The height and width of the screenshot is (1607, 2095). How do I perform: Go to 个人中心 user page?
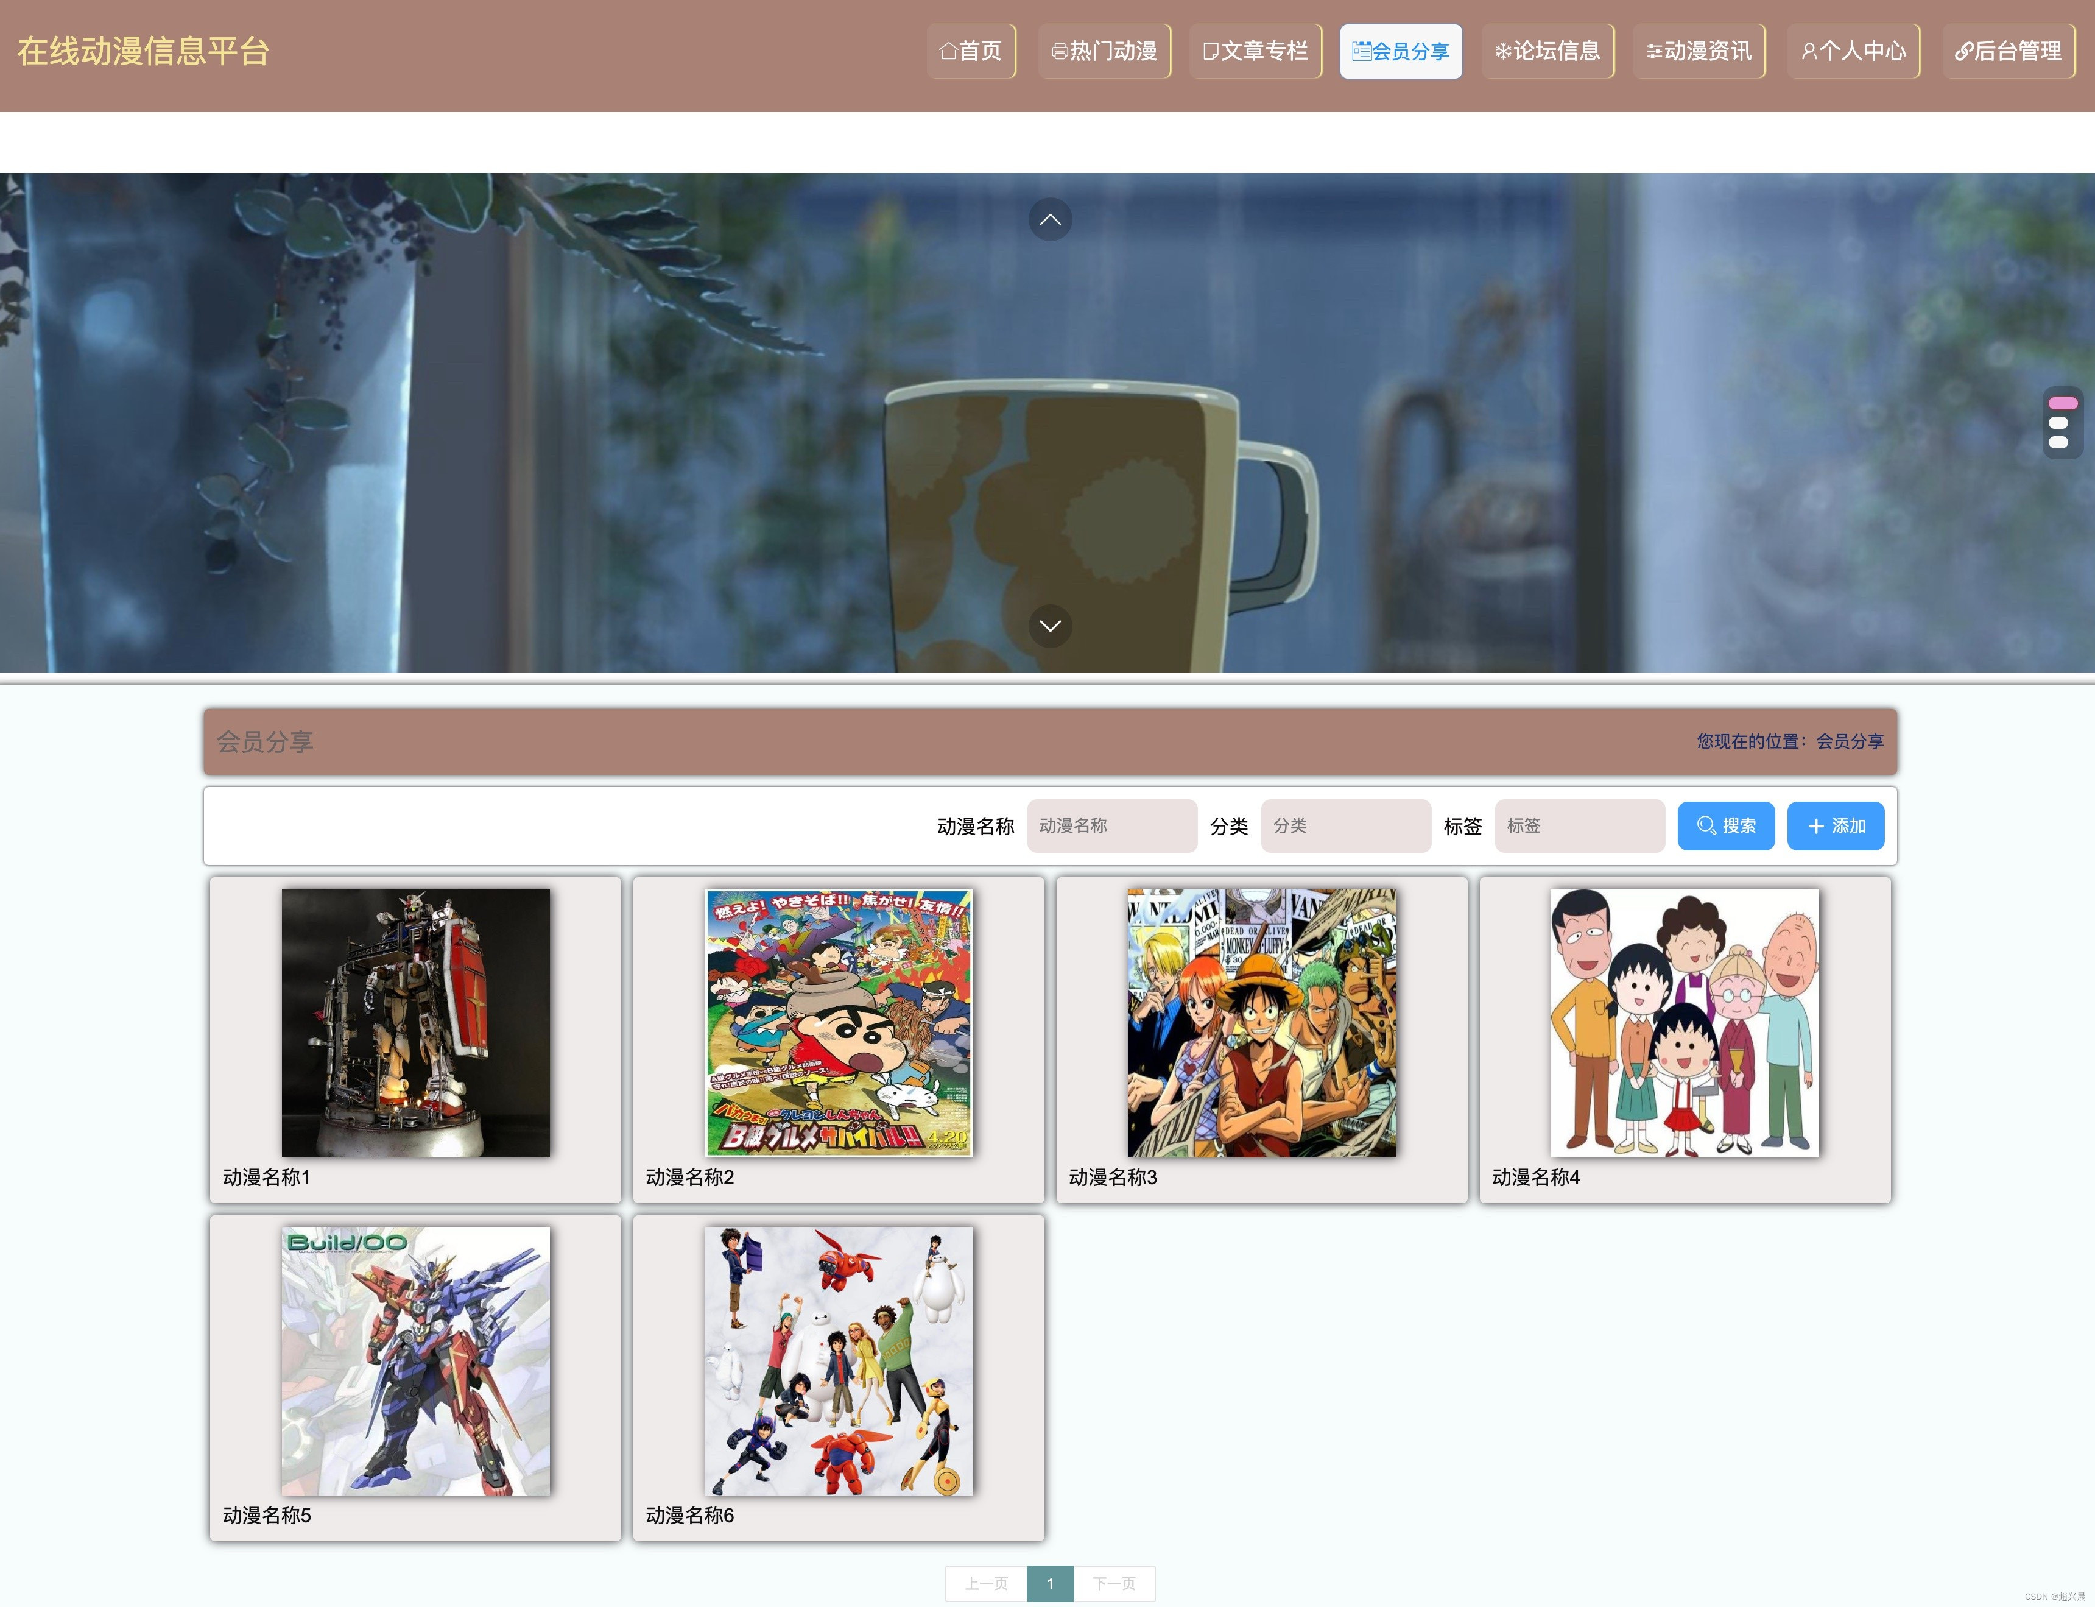point(1853,51)
